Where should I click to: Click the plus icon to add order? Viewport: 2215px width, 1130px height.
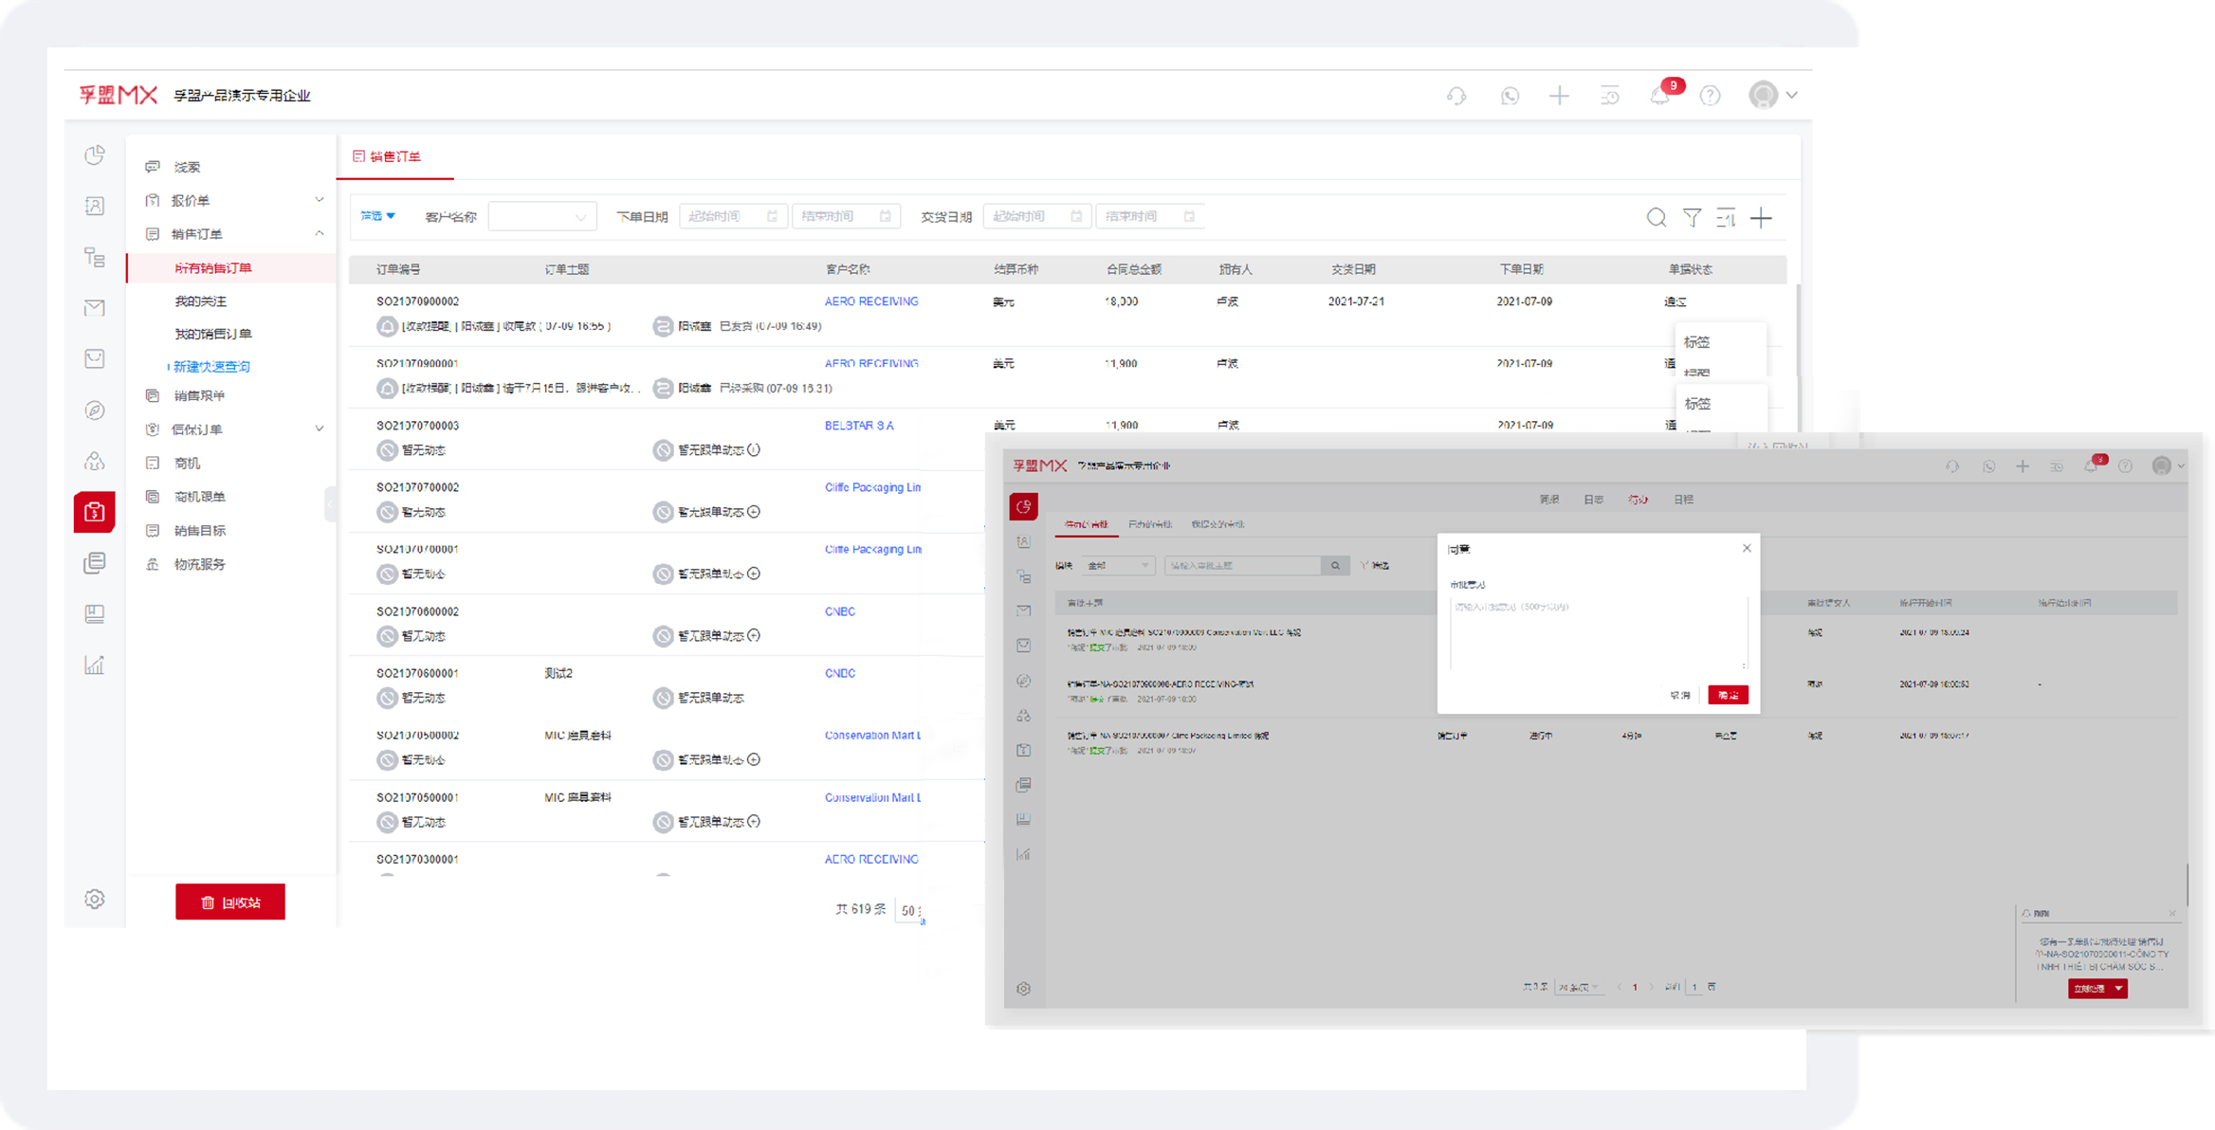point(1761,218)
